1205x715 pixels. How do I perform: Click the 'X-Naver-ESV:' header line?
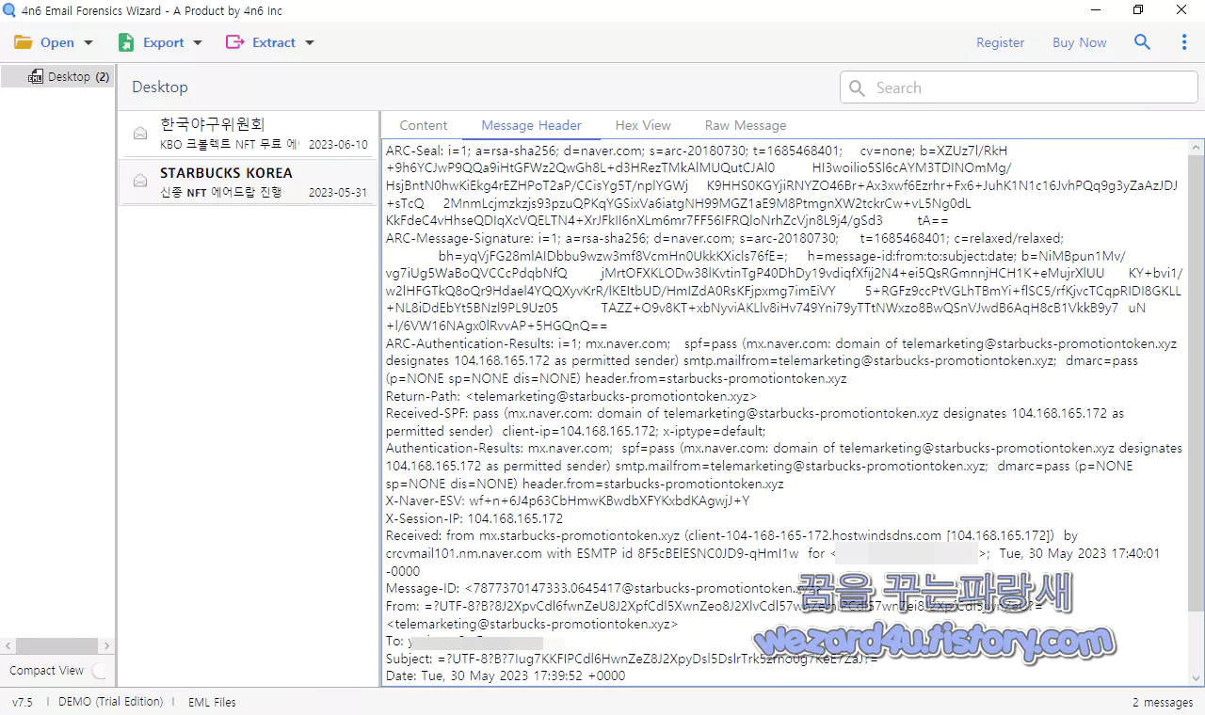[568, 501]
